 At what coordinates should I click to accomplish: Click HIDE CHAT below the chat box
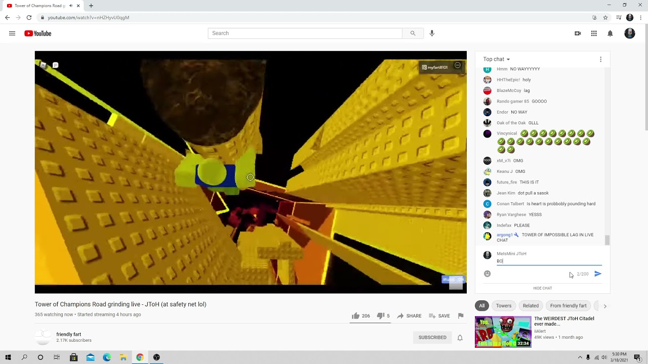pyautogui.click(x=542, y=288)
